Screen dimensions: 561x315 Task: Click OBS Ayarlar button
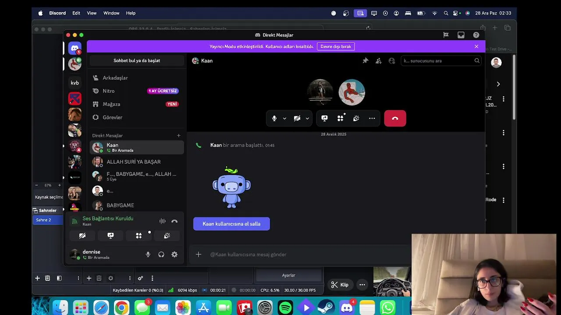(x=289, y=275)
